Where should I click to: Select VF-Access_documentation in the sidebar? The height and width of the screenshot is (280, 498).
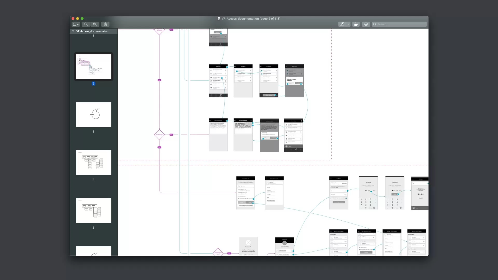(x=92, y=31)
